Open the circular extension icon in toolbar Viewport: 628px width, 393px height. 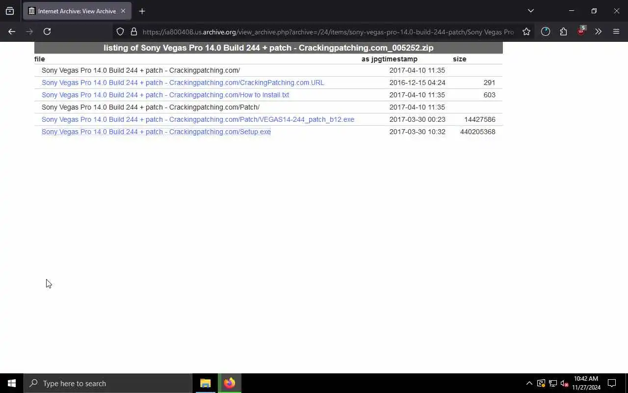546,31
